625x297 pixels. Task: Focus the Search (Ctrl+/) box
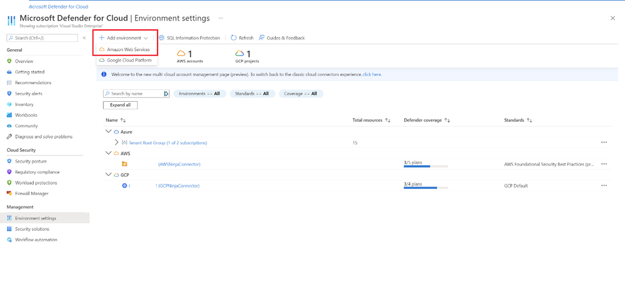pos(43,38)
